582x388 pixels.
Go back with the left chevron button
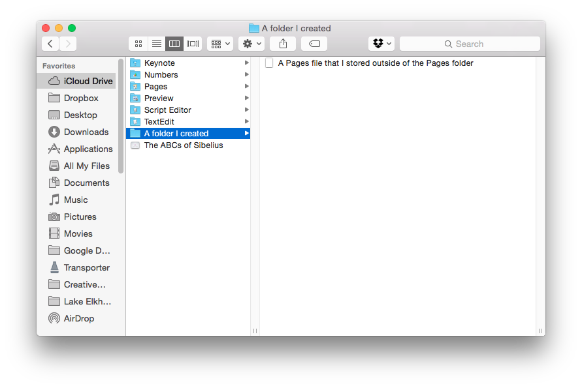50,44
